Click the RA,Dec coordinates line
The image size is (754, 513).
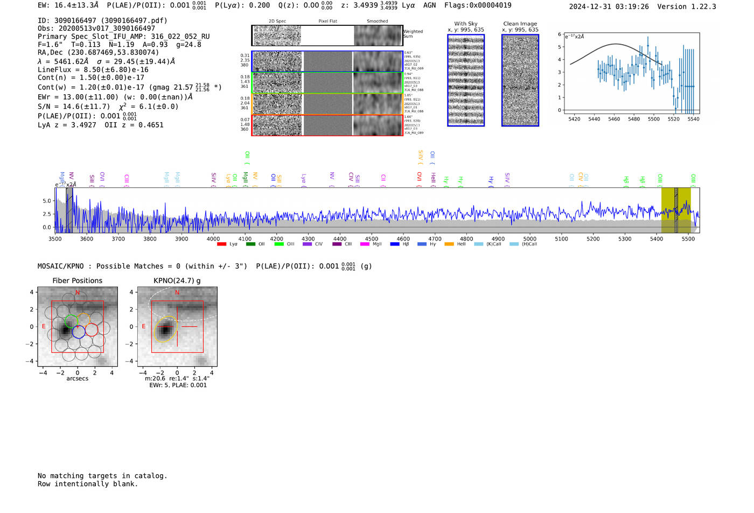[99, 53]
